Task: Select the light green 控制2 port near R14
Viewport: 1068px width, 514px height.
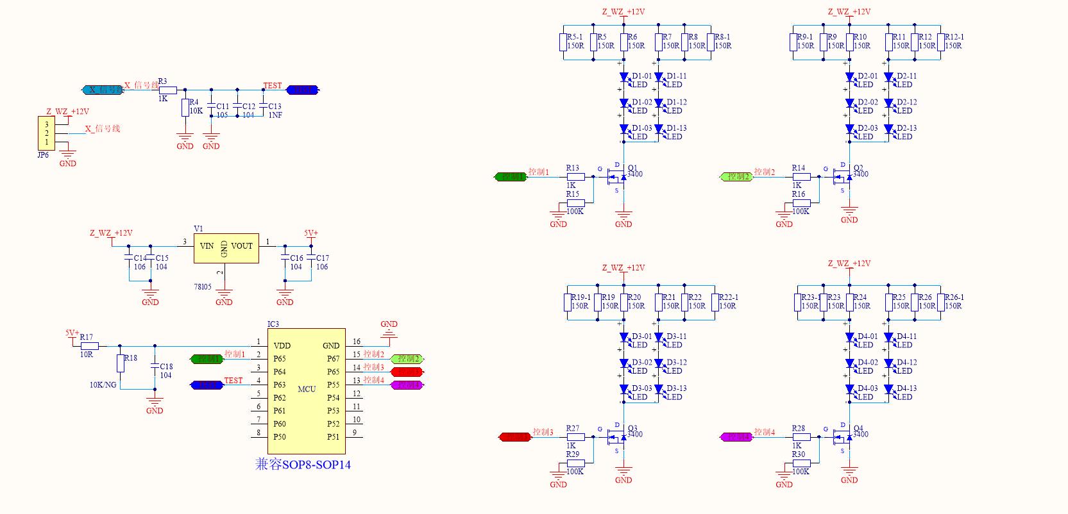Action: [x=736, y=177]
